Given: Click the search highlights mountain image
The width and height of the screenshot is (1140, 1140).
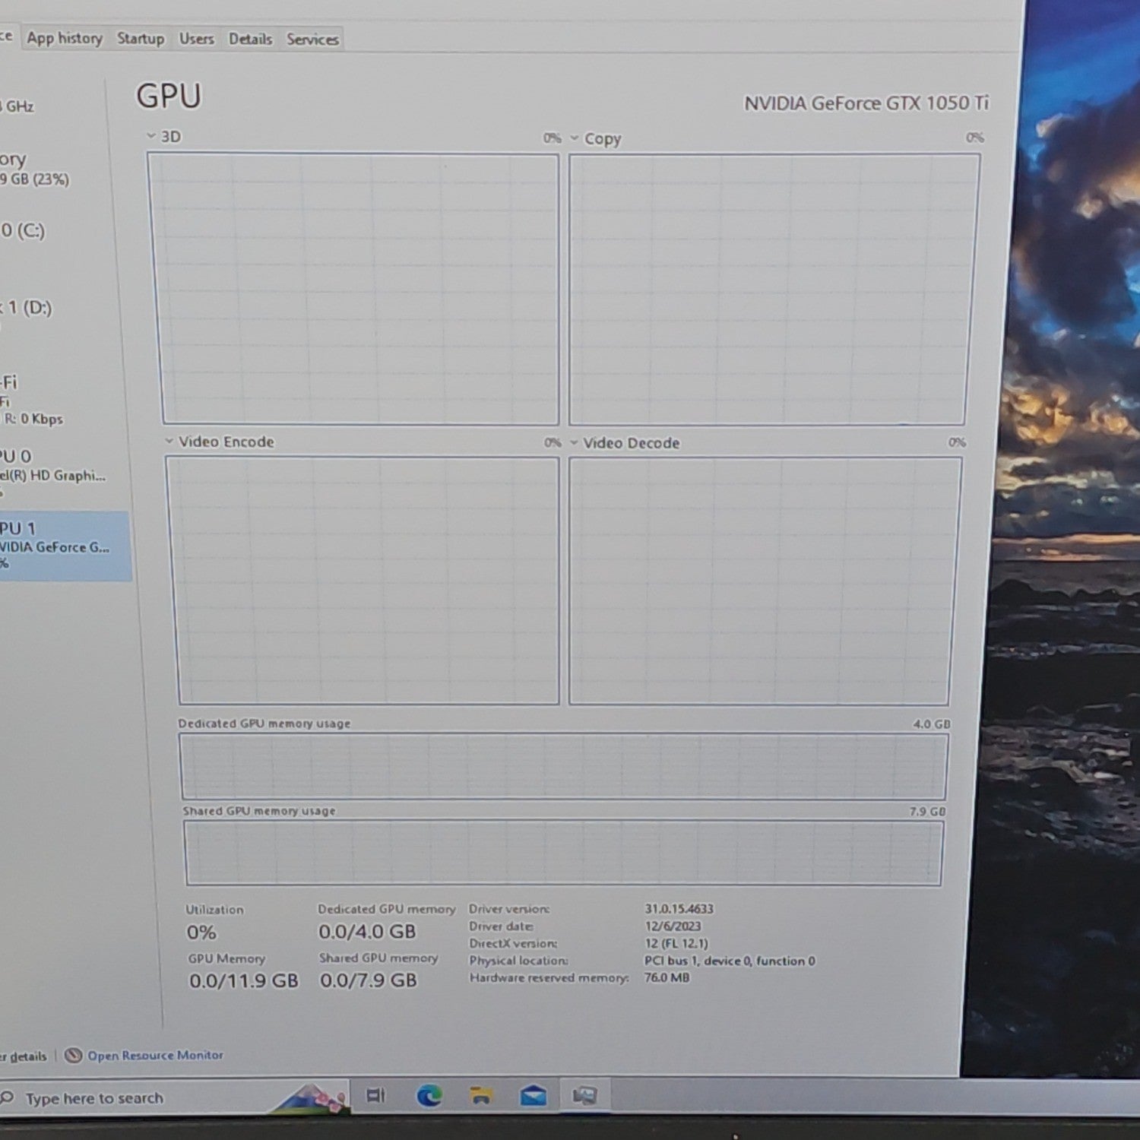Looking at the screenshot, I should [x=313, y=1097].
